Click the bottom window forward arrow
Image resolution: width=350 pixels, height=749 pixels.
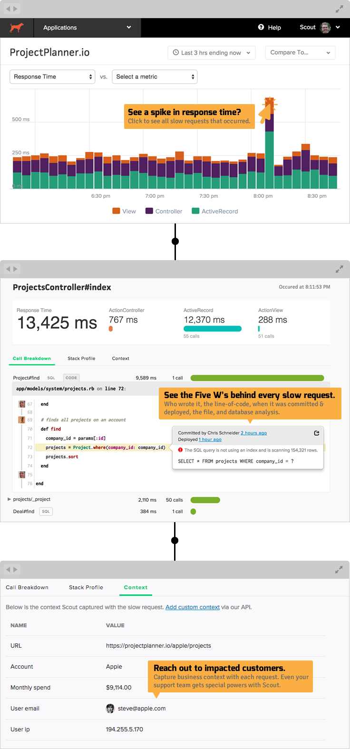tap(15, 570)
